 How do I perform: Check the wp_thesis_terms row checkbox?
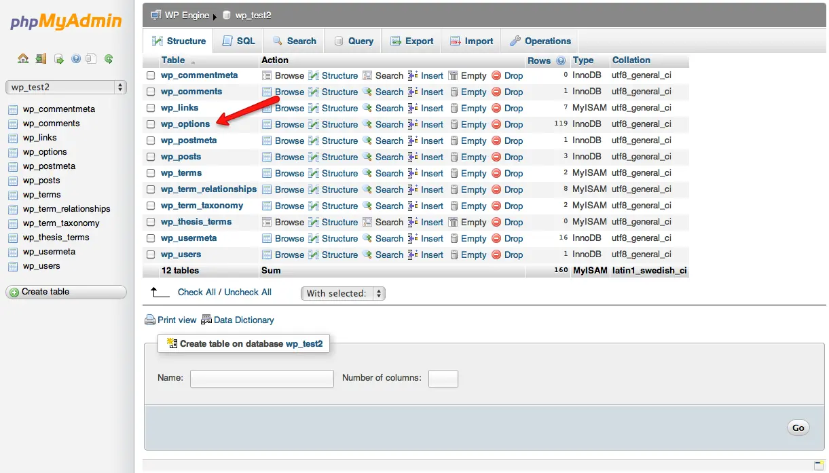coord(151,222)
